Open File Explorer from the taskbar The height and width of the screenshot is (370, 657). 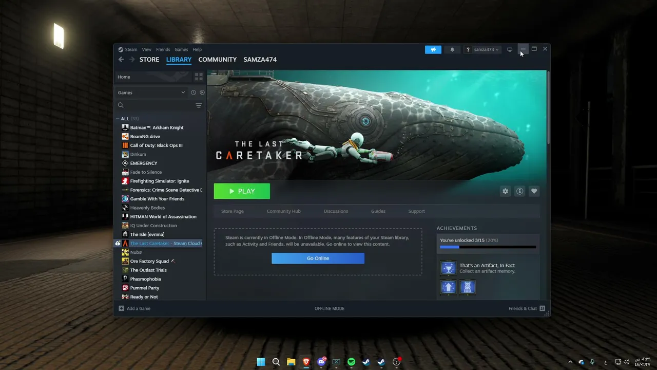pos(291,362)
